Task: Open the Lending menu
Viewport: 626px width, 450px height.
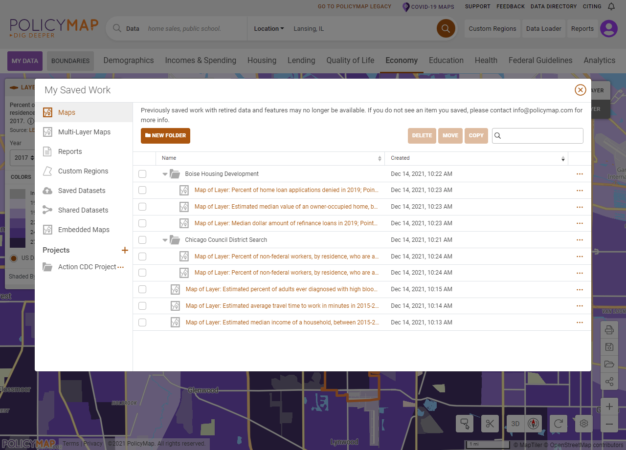Action: pos(301,61)
